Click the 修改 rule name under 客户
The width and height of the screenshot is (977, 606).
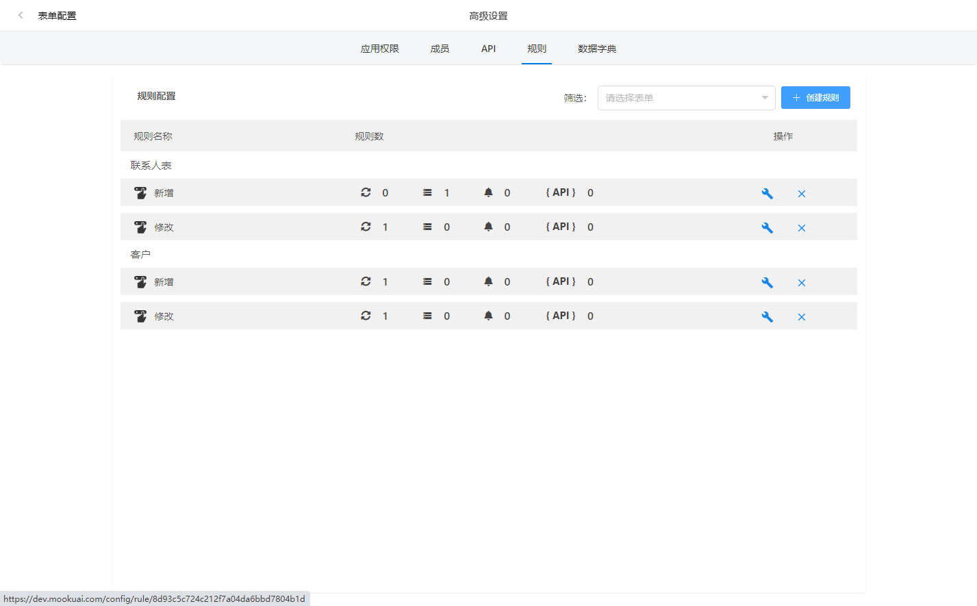164,316
